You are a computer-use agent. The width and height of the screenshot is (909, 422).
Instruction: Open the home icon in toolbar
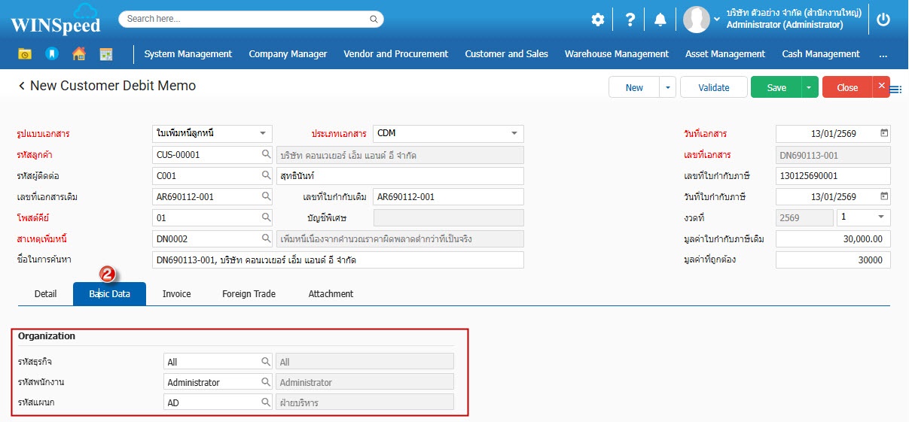[78, 54]
